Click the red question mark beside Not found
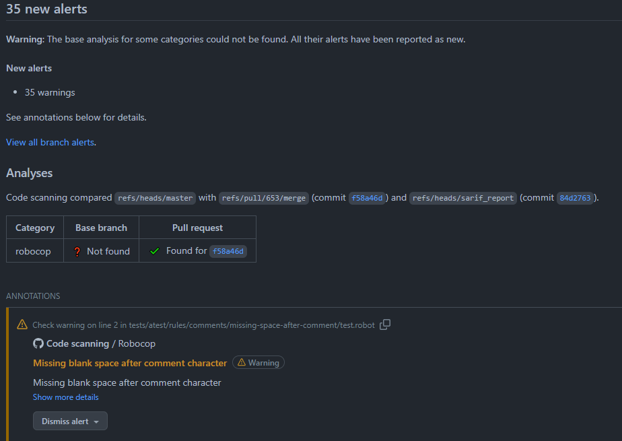Image resolution: width=622 pixels, height=441 pixels. [x=76, y=250]
